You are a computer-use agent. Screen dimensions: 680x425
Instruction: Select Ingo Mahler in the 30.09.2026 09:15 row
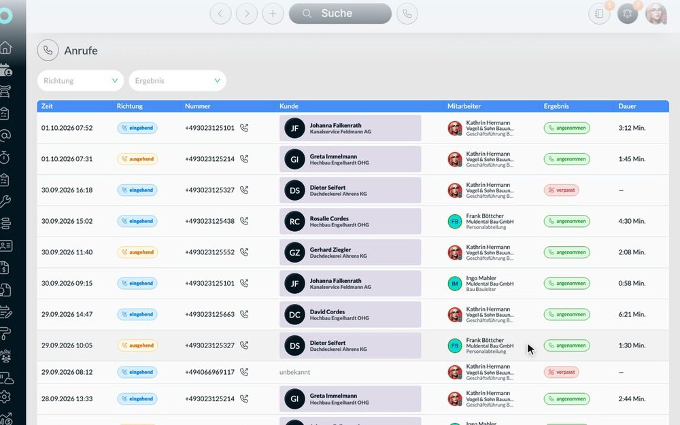pos(481,283)
